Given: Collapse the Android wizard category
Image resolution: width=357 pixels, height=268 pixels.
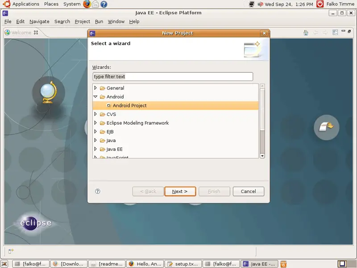Looking at the screenshot, I should coord(95,96).
